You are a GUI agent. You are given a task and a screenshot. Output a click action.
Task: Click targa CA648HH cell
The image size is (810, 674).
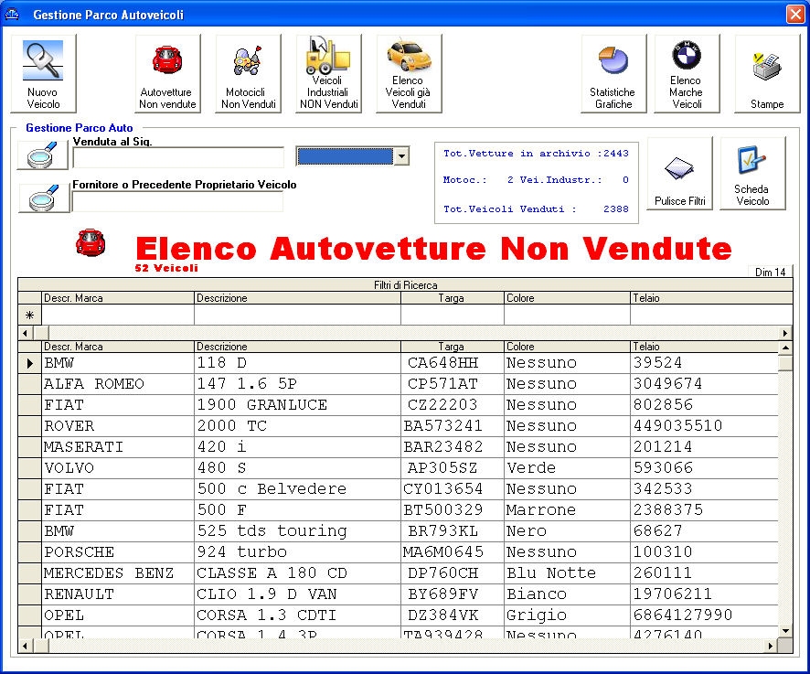coord(453,363)
